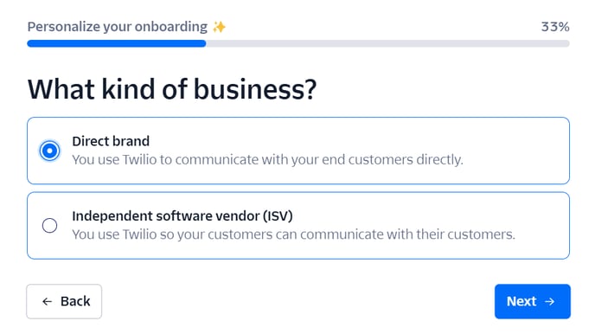Image resolution: width=595 pixels, height=334 pixels.
Task: Select the Independent software vendor radio button
Action: coord(49,226)
